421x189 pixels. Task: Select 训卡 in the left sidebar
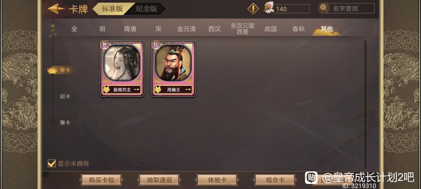65,96
